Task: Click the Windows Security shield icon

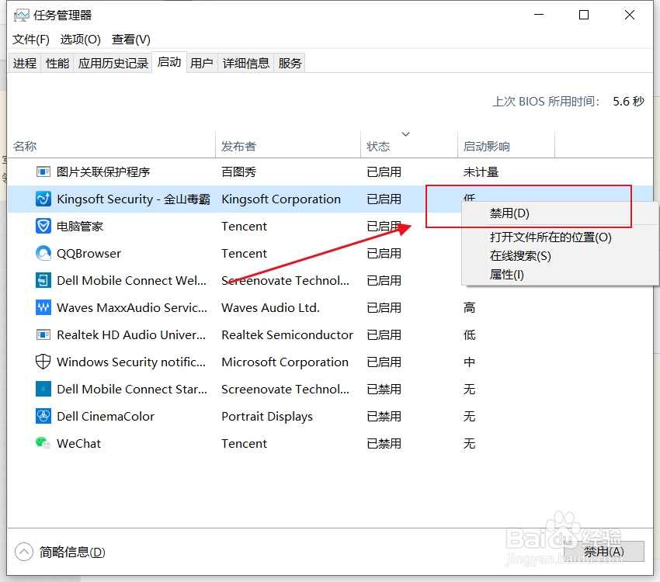Action: point(43,362)
